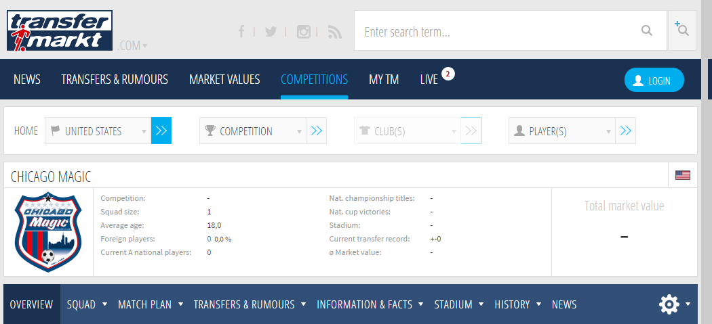Viewport: 712px width, 324px height.
Task: Click the search magnifier icon
Action: coord(647,31)
